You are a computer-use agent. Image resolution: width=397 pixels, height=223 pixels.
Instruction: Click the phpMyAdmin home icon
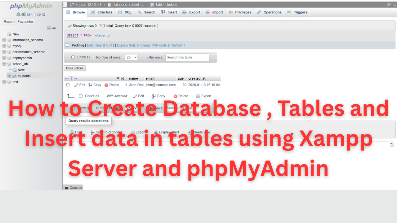click(18, 15)
